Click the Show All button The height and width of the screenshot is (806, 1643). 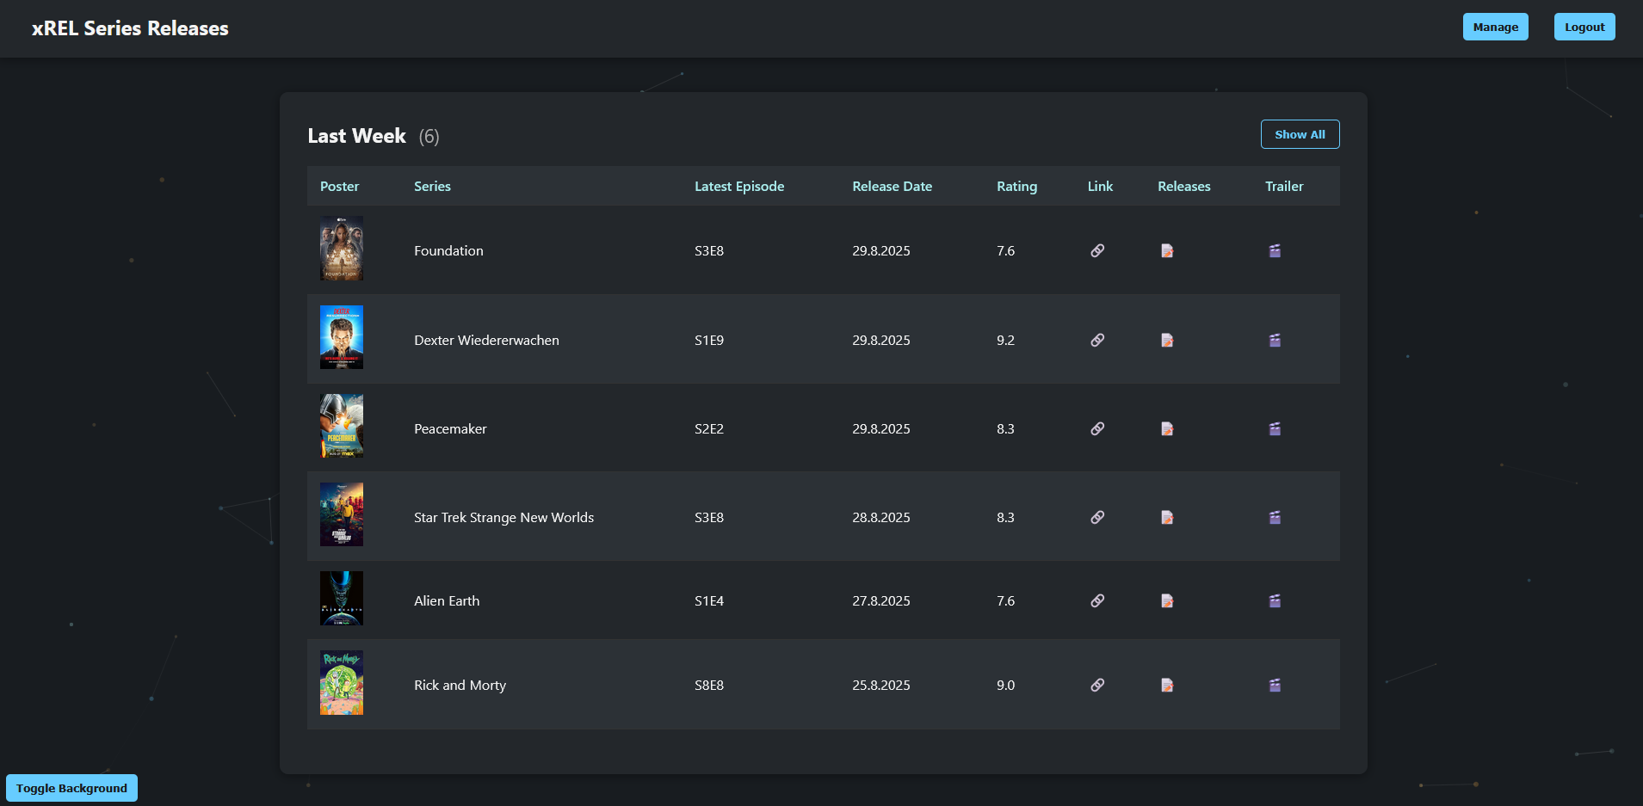[x=1300, y=134]
